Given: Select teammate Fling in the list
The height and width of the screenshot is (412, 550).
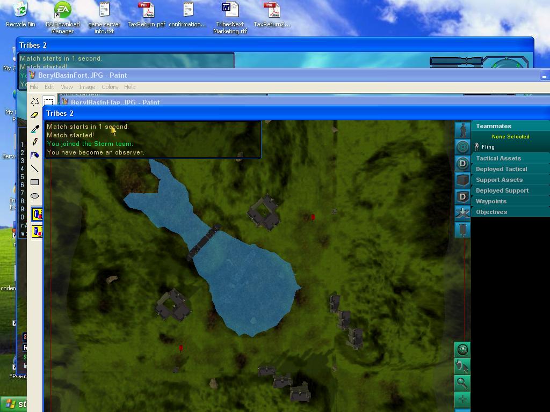Looking at the screenshot, I should pos(488,147).
